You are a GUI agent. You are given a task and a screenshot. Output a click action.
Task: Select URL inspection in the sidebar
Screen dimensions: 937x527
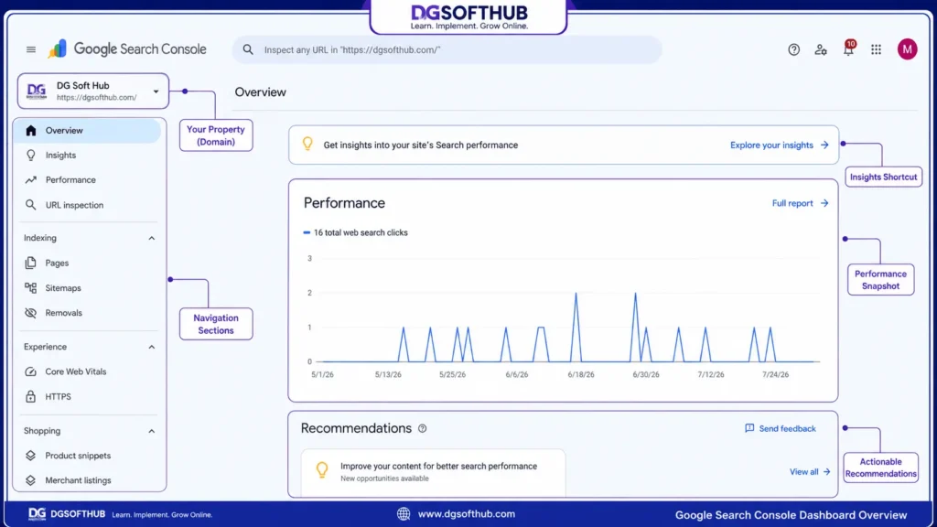pos(87,205)
